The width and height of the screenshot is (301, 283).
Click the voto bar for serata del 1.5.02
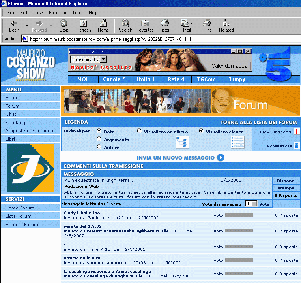tap(239, 231)
